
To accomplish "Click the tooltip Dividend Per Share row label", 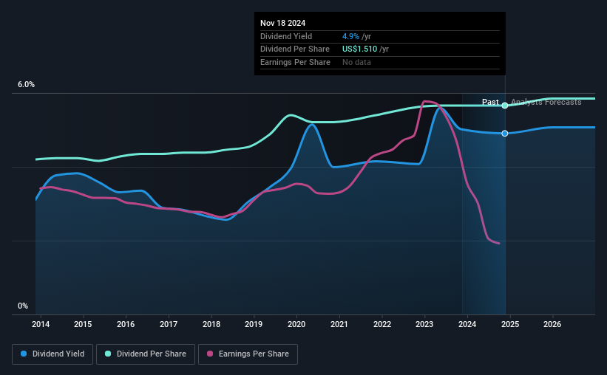I will pyautogui.click(x=295, y=49).
